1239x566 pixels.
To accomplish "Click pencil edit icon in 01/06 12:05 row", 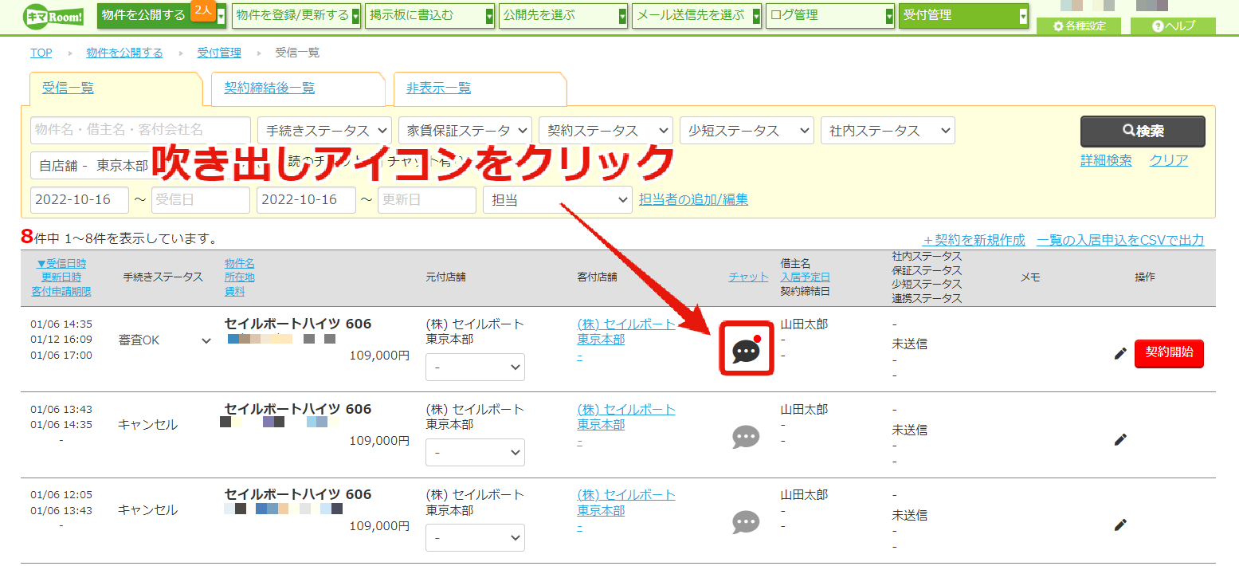I will pyautogui.click(x=1120, y=525).
